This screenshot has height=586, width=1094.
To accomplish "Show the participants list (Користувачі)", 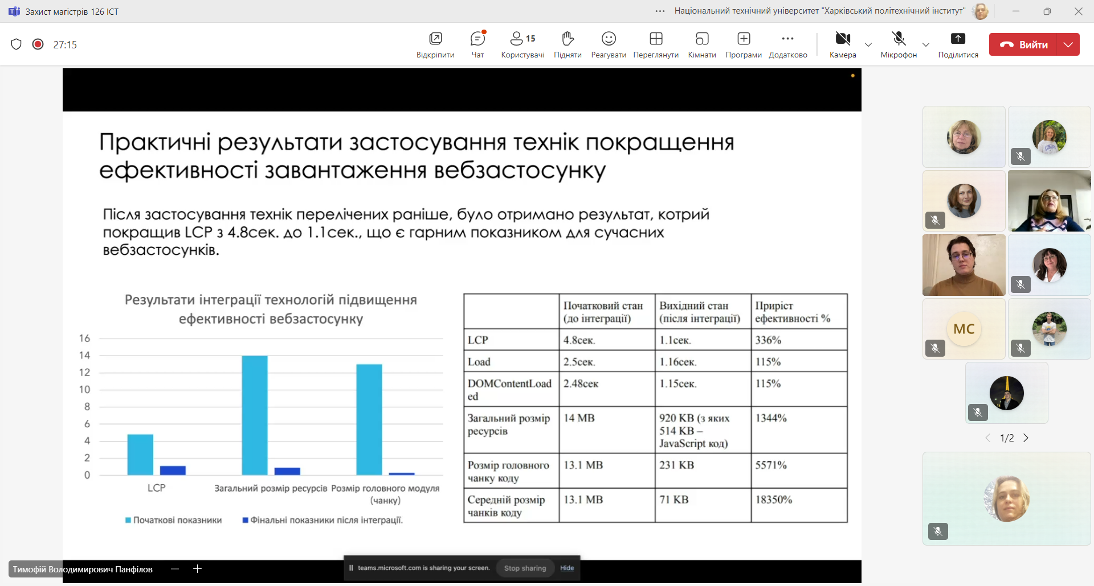I will click(522, 44).
